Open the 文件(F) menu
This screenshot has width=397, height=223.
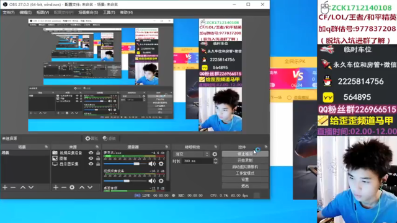9,12
